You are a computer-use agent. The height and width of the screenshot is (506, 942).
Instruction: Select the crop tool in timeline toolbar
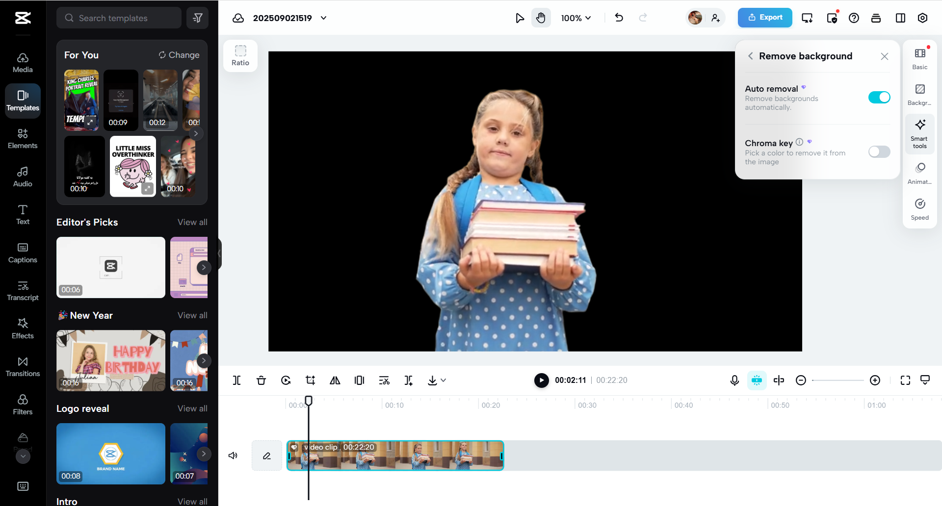pos(310,380)
